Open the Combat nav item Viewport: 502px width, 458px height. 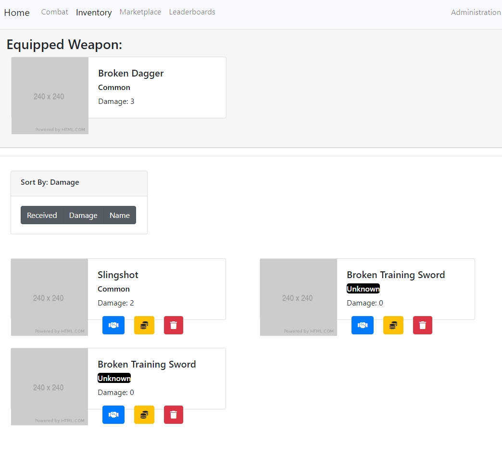pos(55,12)
